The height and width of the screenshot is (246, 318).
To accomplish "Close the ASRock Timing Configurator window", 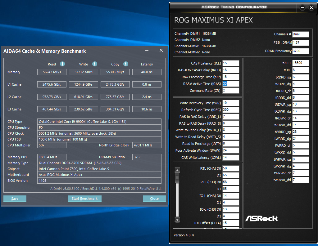I will coord(311,8).
